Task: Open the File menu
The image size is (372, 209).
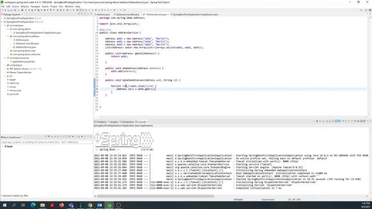Action: pos(2,6)
